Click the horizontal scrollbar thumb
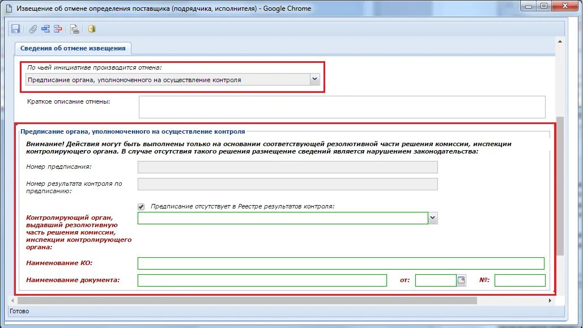This screenshot has width=583, height=328. point(247,300)
